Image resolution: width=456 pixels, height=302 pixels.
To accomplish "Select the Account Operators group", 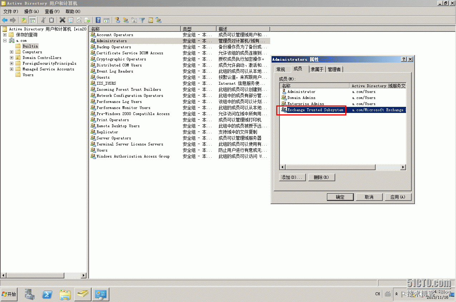I will [x=115, y=35].
